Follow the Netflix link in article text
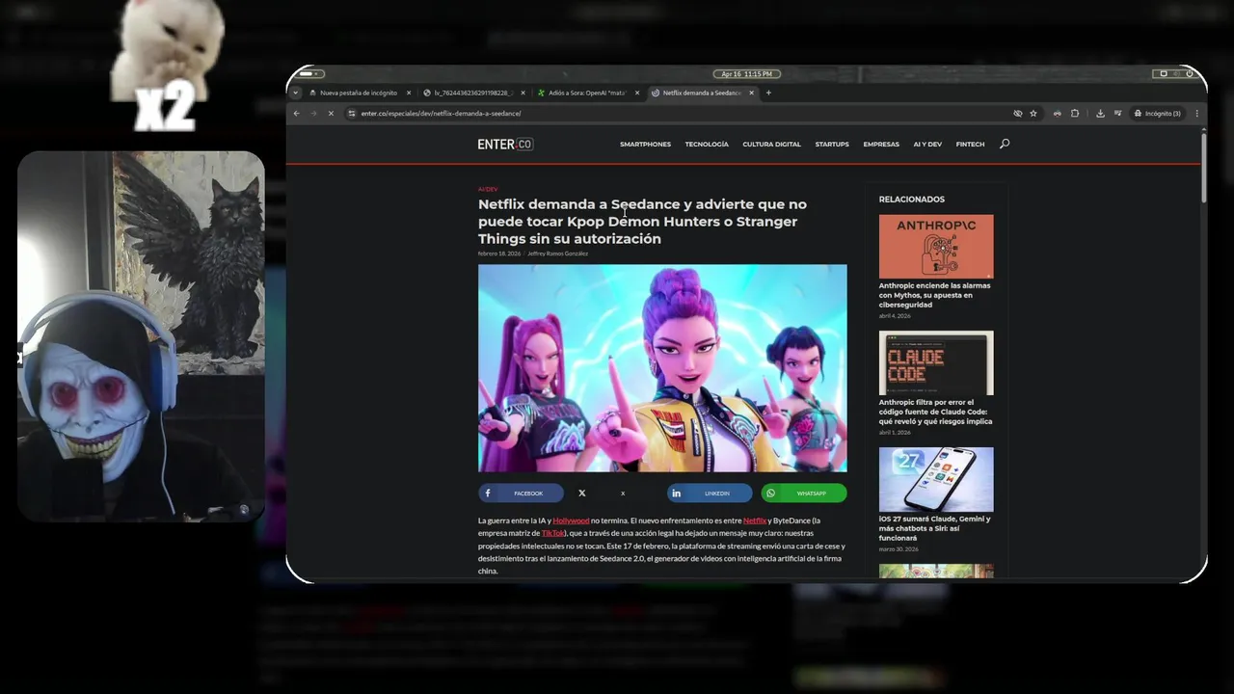The image size is (1234, 694). click(754, 520)
